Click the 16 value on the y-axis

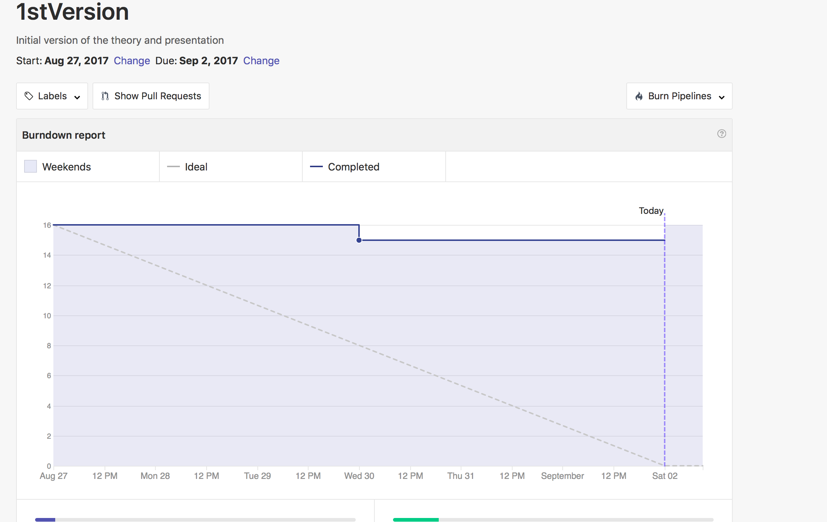click(47, 225)
